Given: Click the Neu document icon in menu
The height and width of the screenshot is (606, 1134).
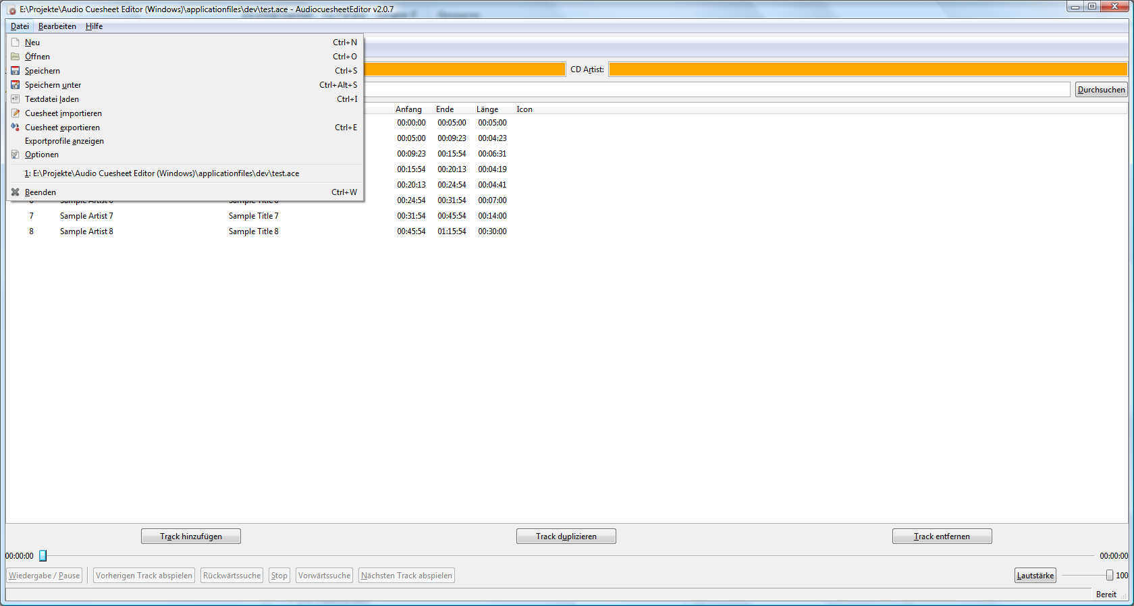Looking at the screenshot, I should click(x=15, y=43).
